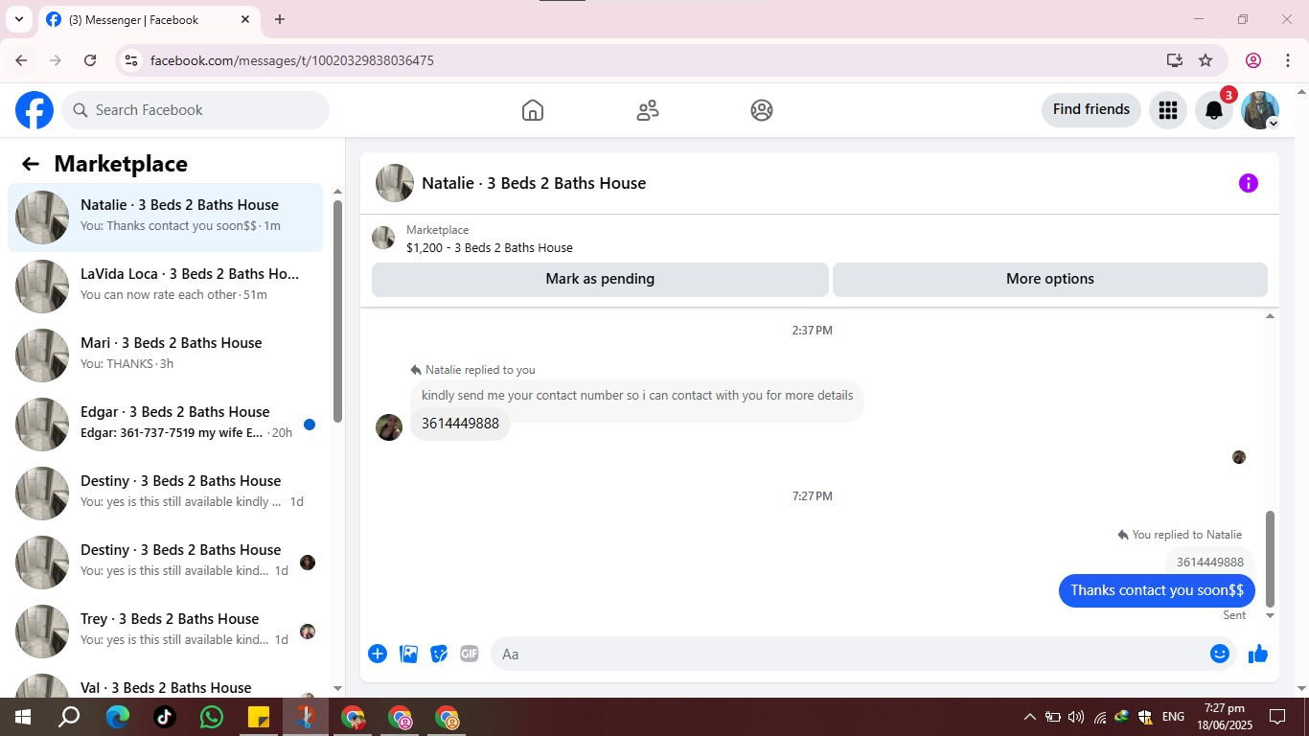Image resolution: width=1309 pixels, height=736 pixels.
Task: Open conversation information icon
Action: coord(1248,183)
